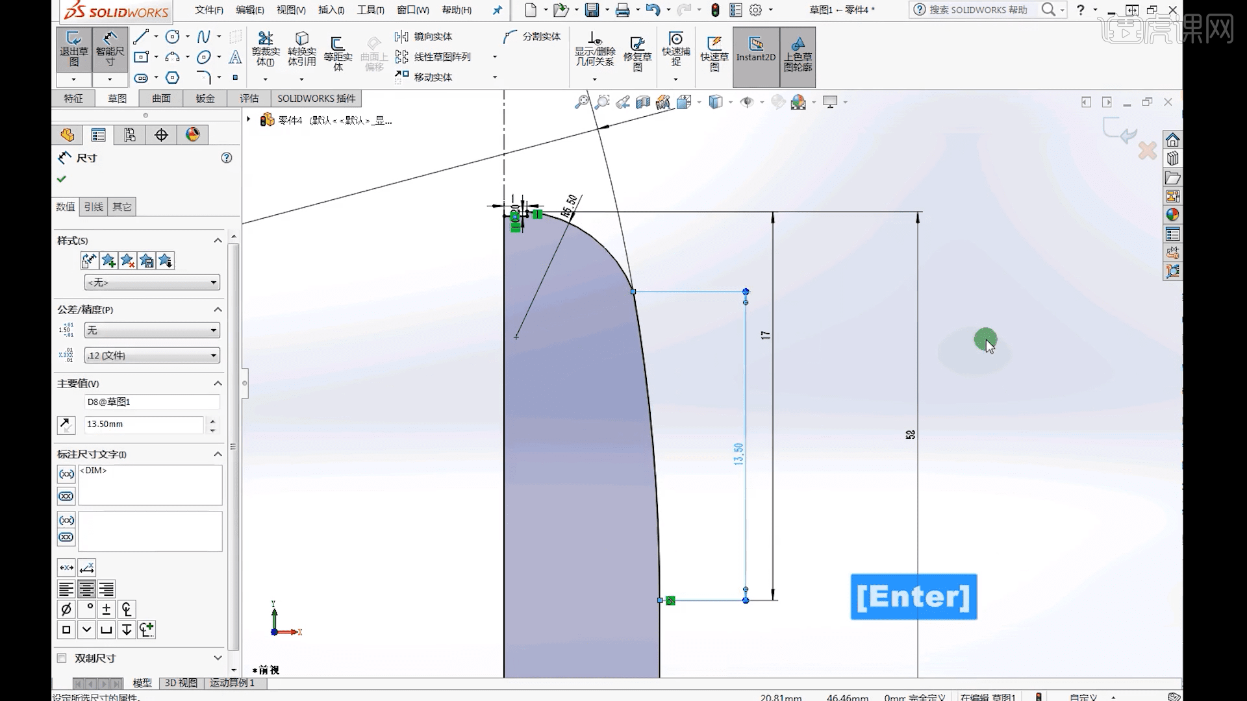Open the FeatureManager design tree tab icon
The image size is (1247, 701).
coord(68,134)
